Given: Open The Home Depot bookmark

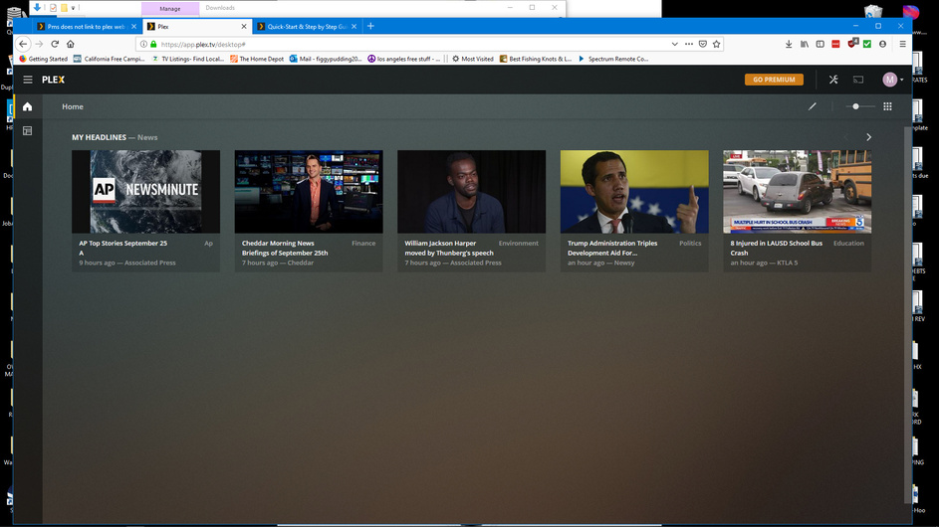Looking at the screenshot, I should click(257, 59).
